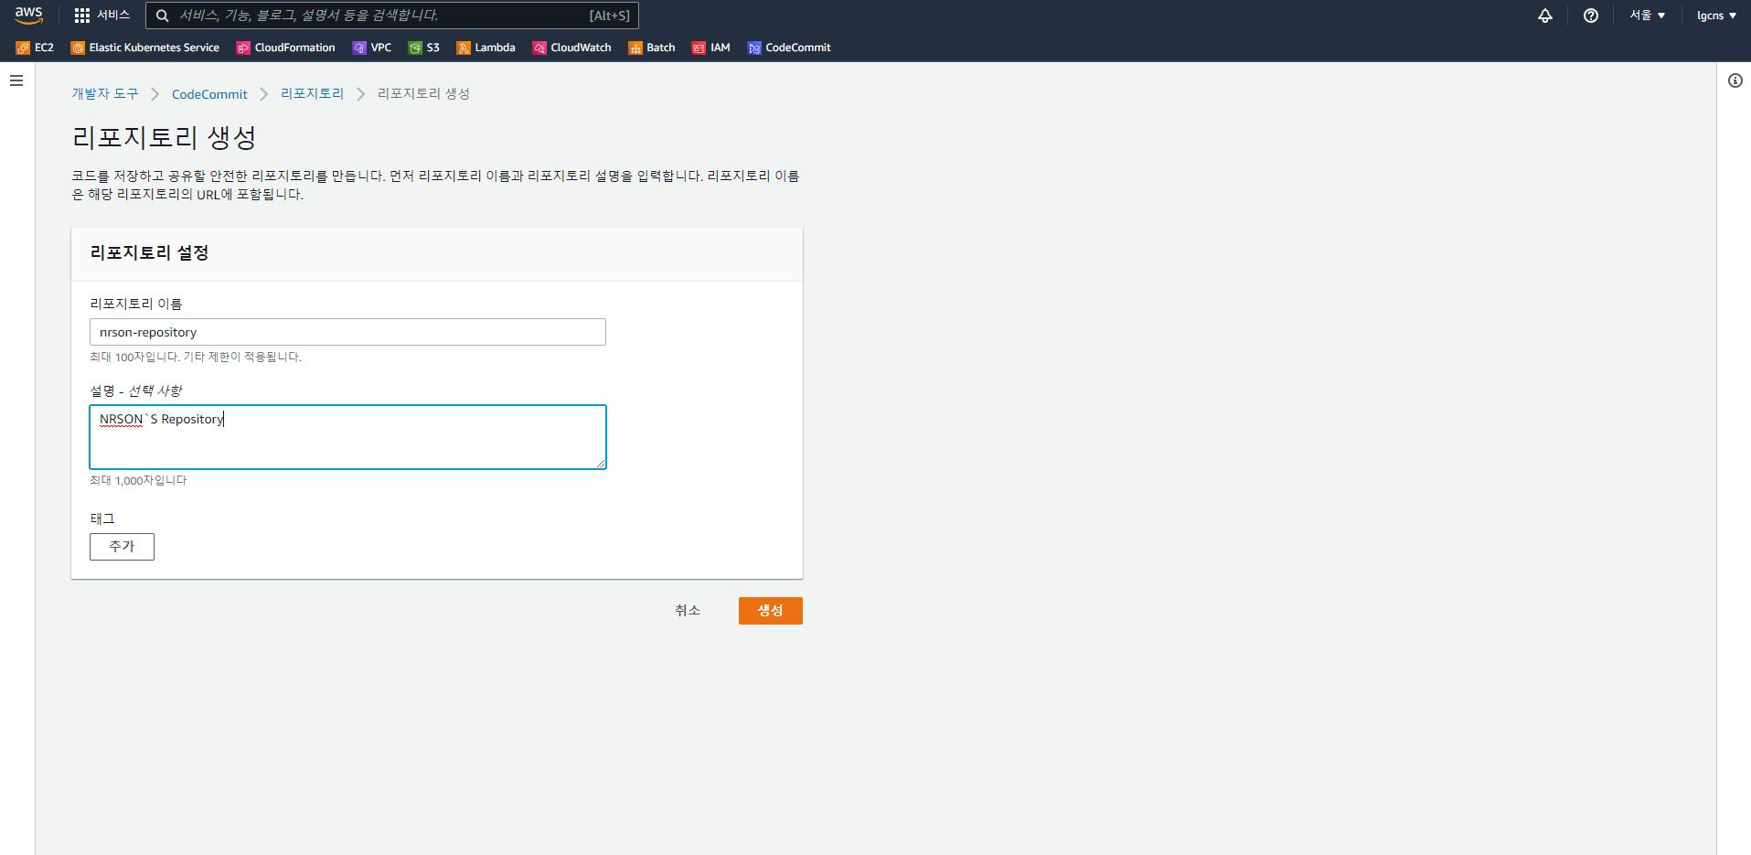Open the S3 shortcut
Image resolution: width=1751 pixels, height=855 pixels.
pos(424,48)
